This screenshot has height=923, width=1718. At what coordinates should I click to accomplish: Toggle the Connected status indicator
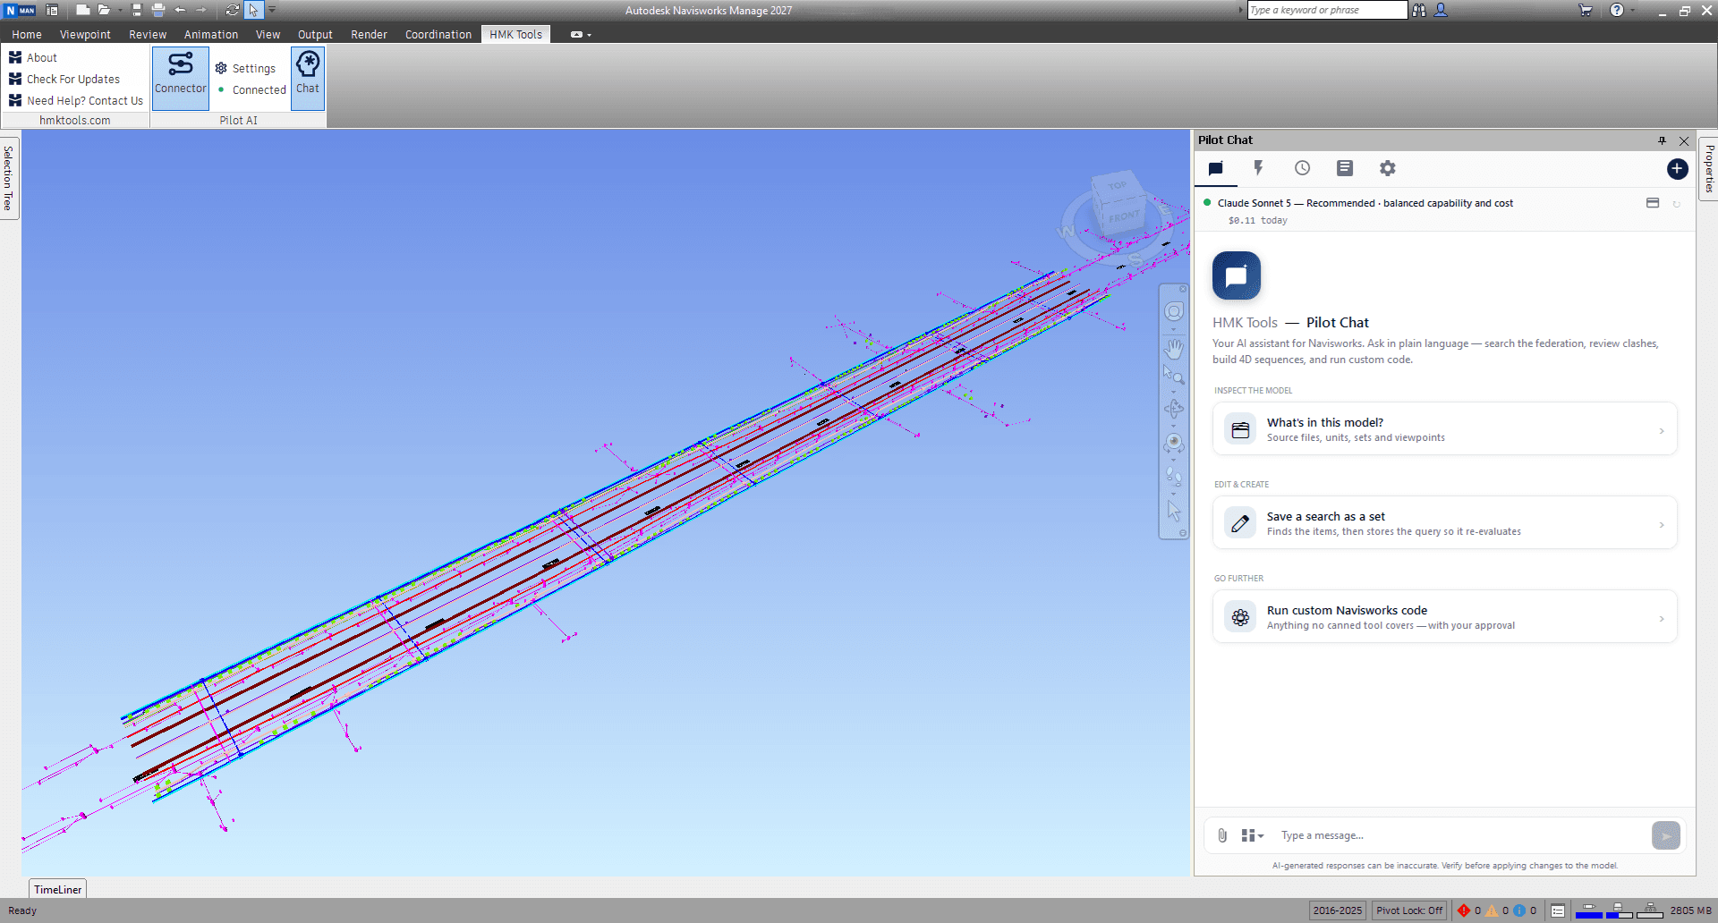[251, 89]
